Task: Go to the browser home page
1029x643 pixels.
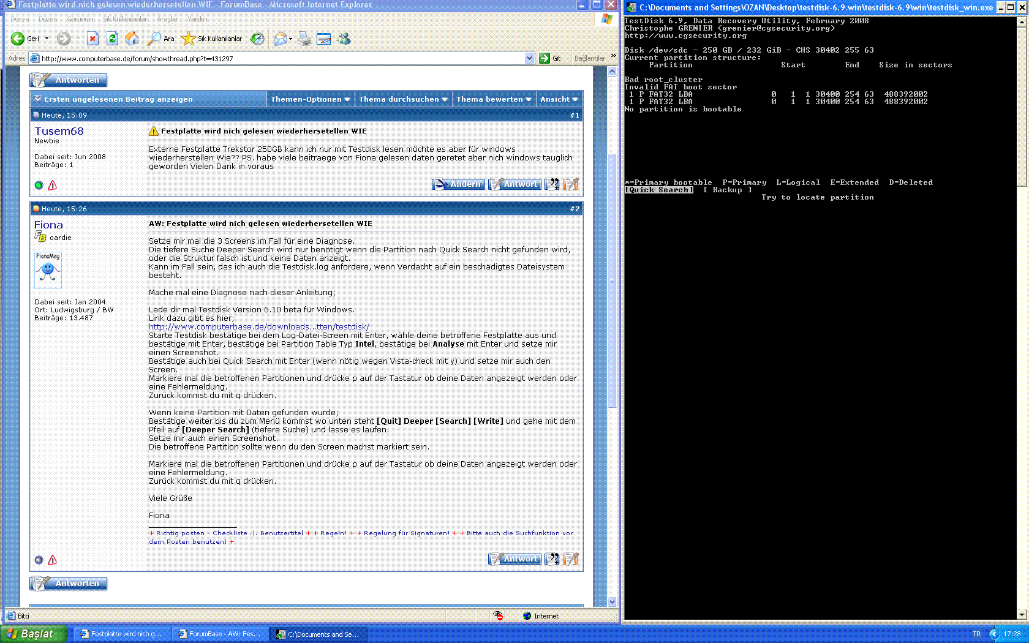Action: click(x=131, y=39)
